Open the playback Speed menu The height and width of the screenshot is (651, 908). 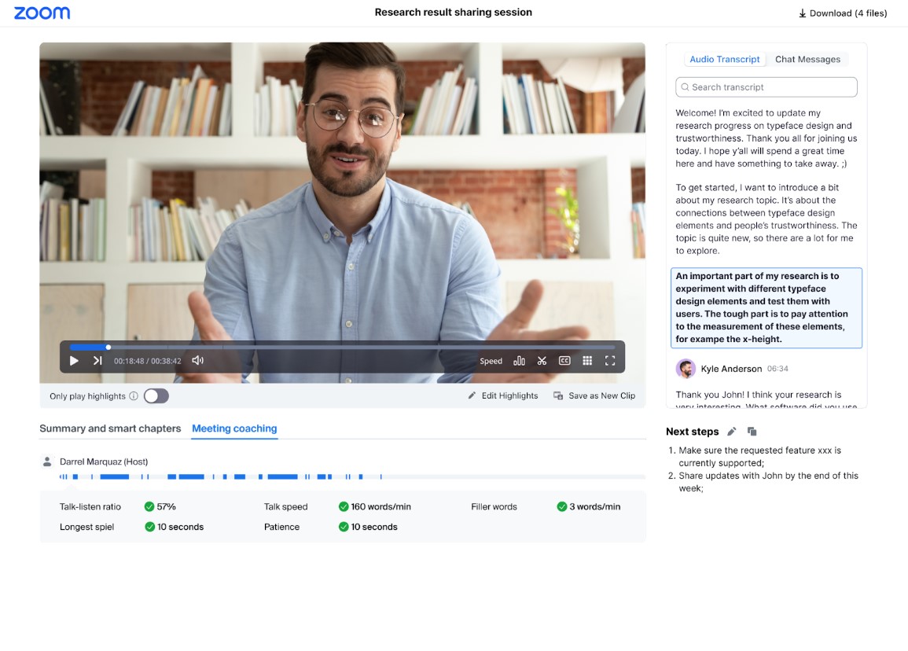tap(491, 362)
